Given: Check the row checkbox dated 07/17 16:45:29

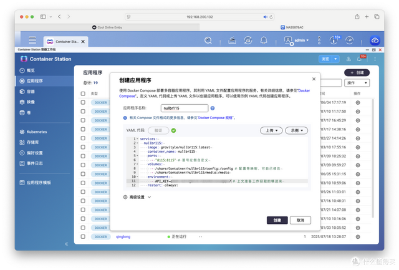Looking at the screenshot, I should coord(83,120).
